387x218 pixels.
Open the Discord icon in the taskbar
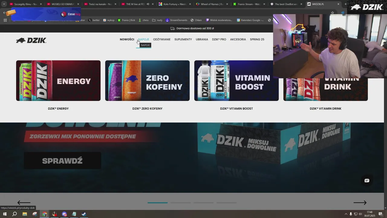(x=64, y=214)
